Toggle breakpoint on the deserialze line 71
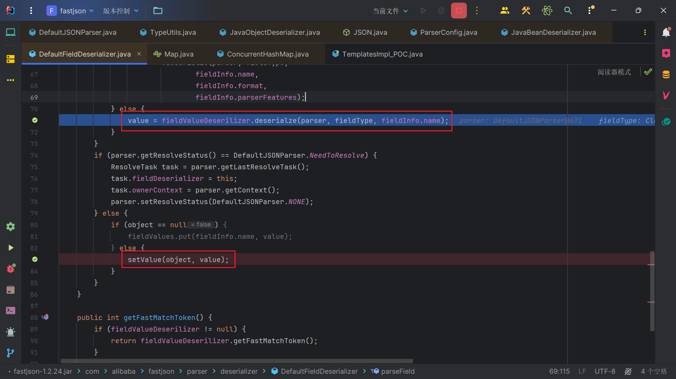The height and width of the screenshot is (379, 676). click(35, 120)
